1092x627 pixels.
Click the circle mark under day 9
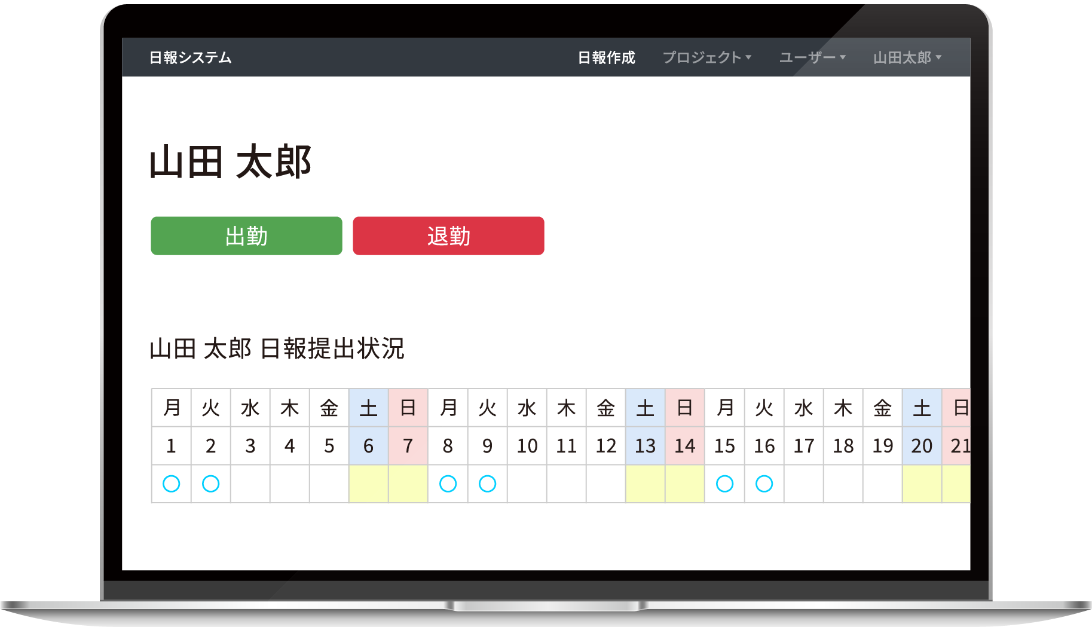[x=488, y=484]
